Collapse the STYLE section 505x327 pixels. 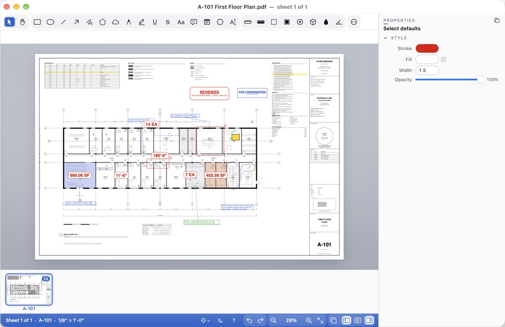click(x=385, y=38)
